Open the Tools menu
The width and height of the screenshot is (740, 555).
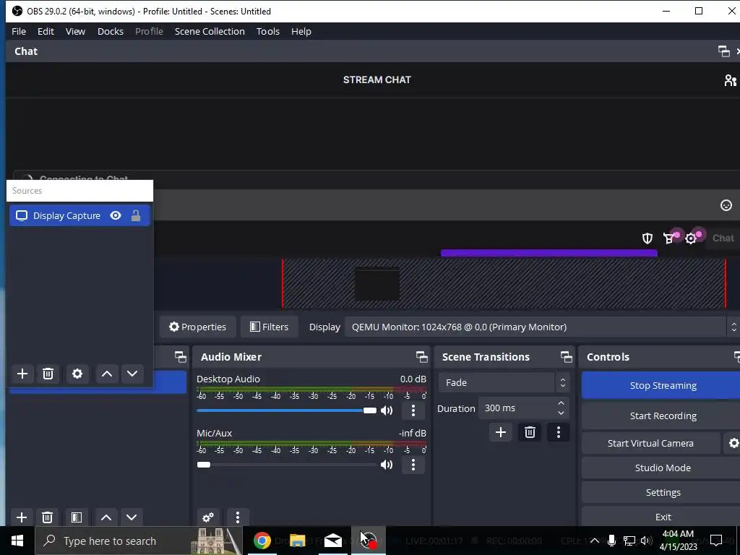(268, 31)
